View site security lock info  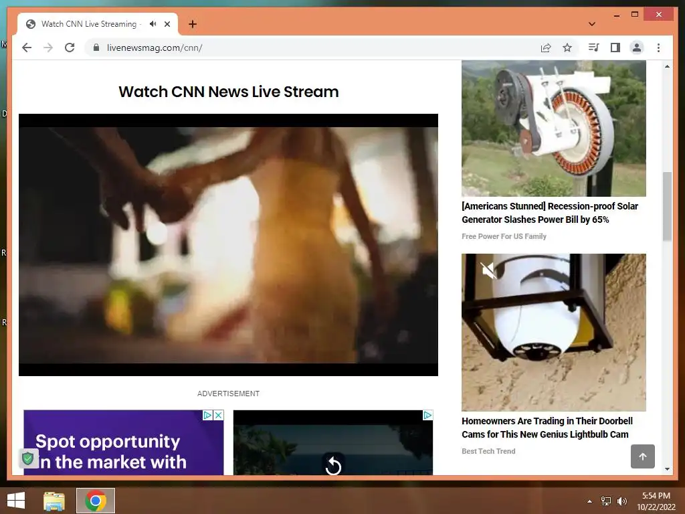96,48
